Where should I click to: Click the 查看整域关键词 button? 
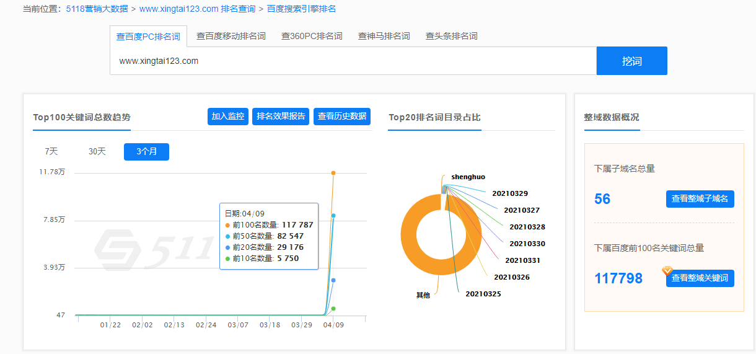(x=700, y=278)
